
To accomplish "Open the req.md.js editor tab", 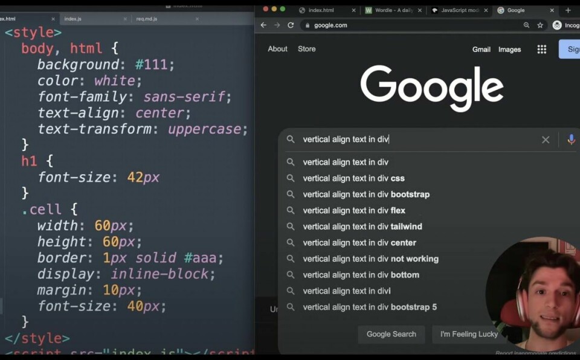I will coord(146,19).
